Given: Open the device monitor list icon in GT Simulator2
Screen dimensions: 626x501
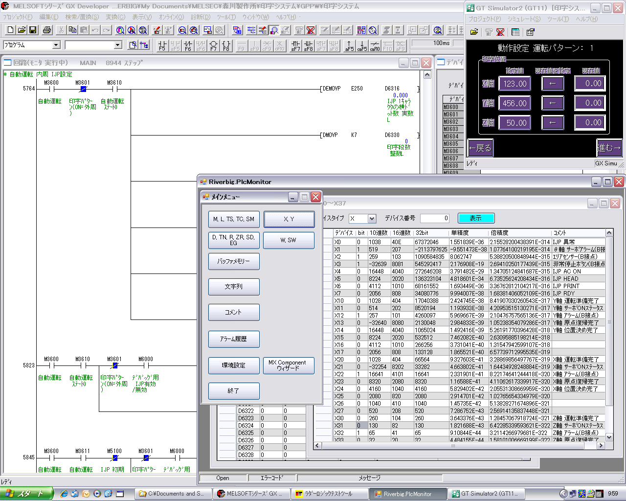Looking at the screenshot, I should 515,32.
